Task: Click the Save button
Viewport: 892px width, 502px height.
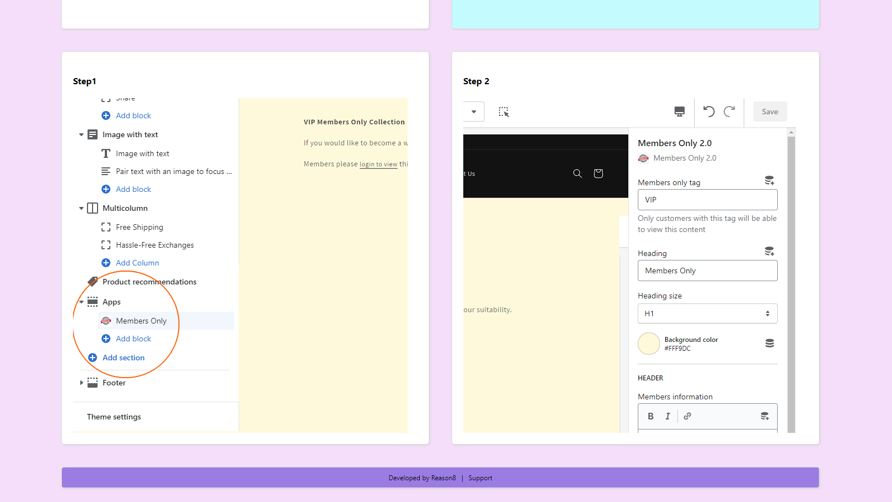Action: pyautogui.click(x=769, y=112)
